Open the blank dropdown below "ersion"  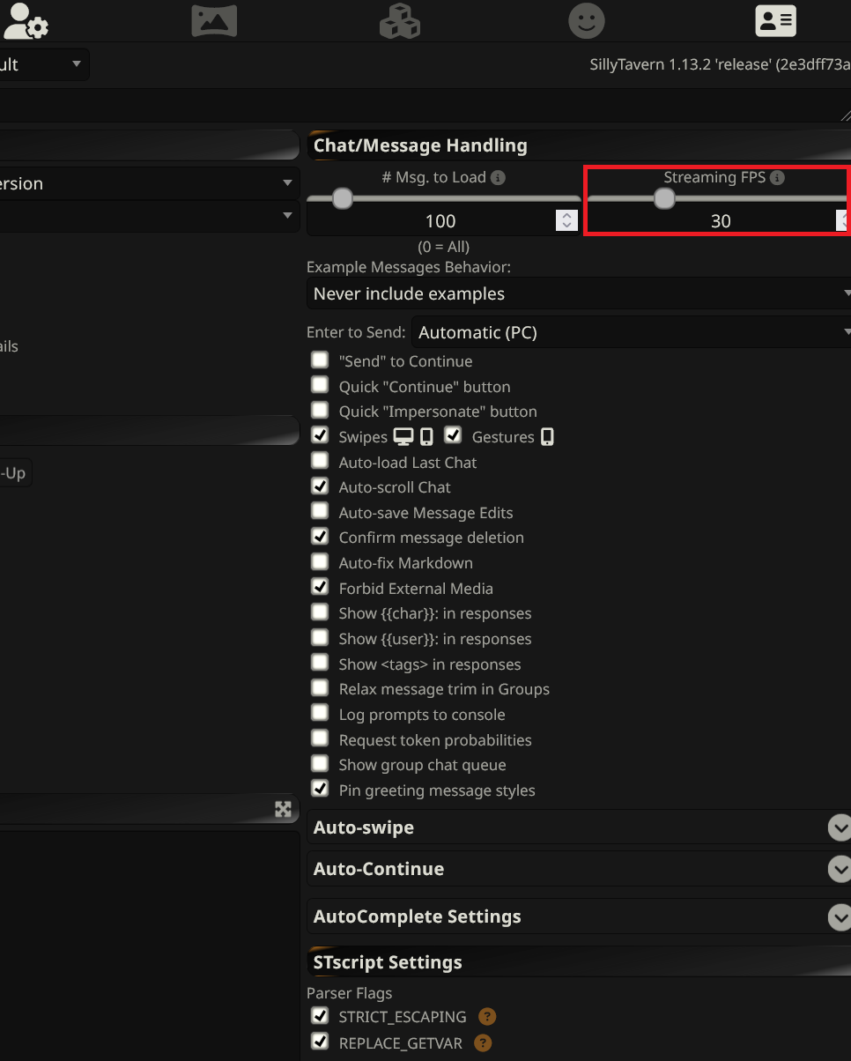tap(150, 216)
